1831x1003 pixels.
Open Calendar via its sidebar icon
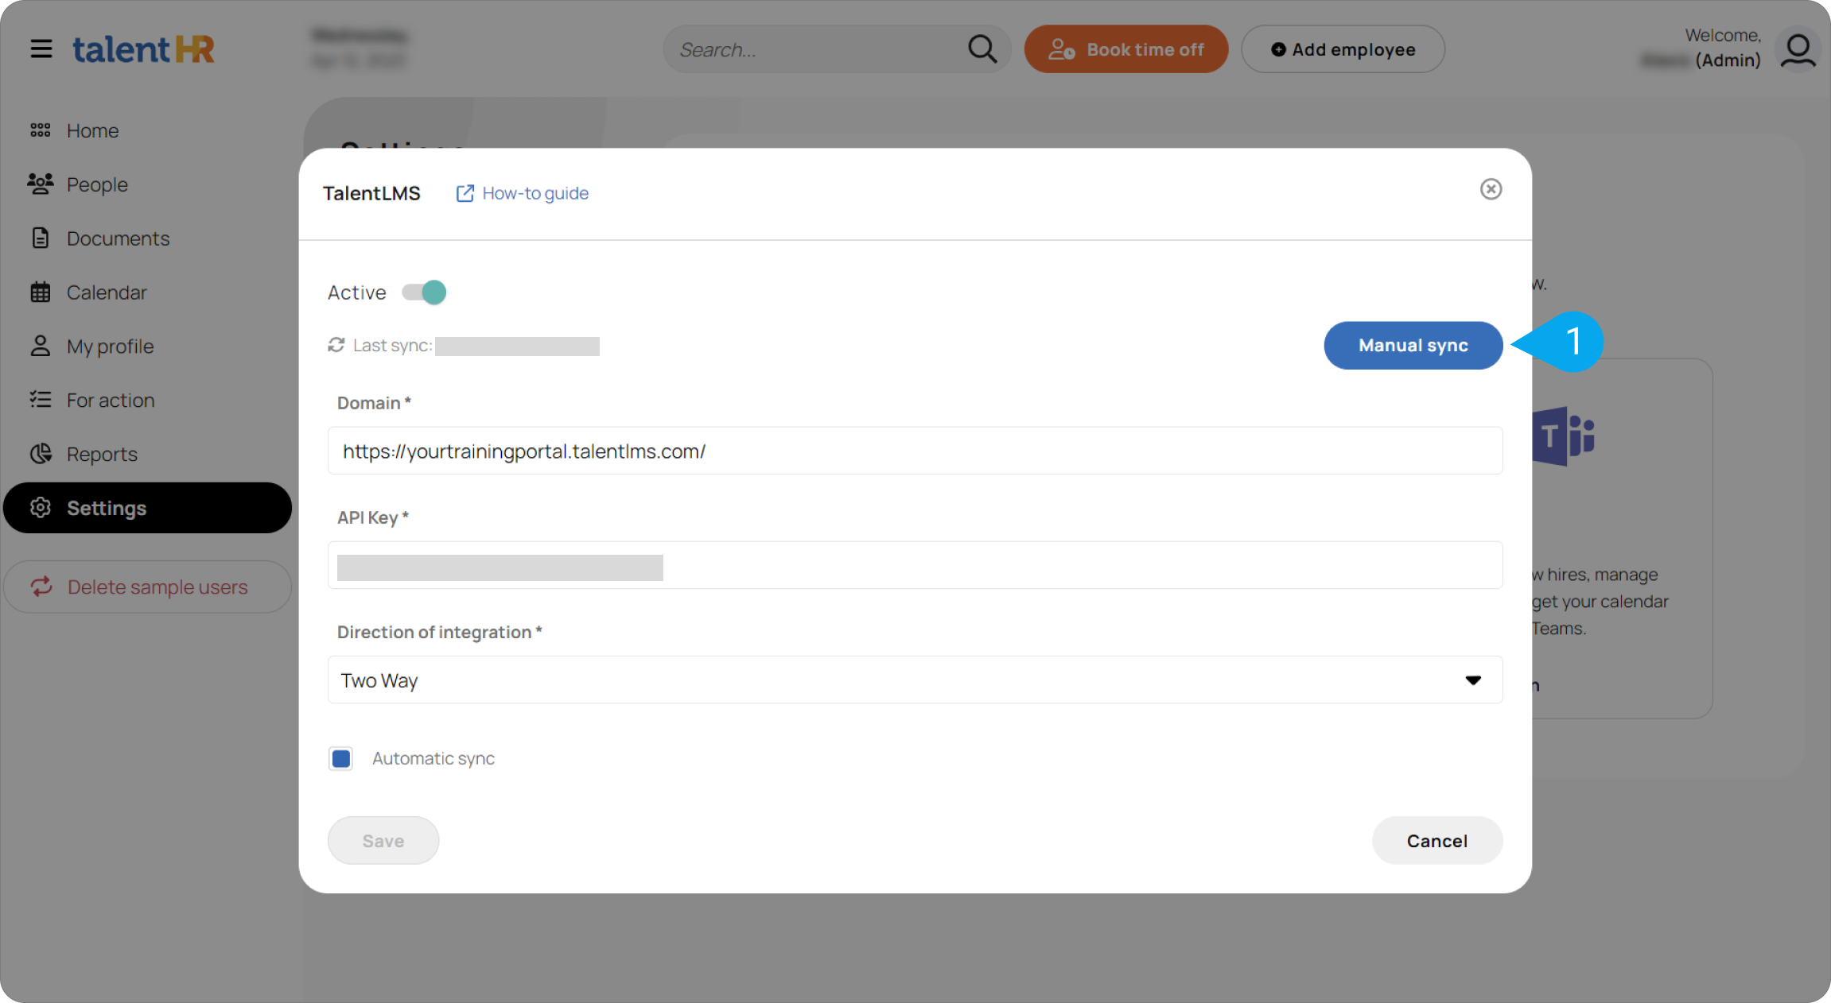[x=40, y=292]
